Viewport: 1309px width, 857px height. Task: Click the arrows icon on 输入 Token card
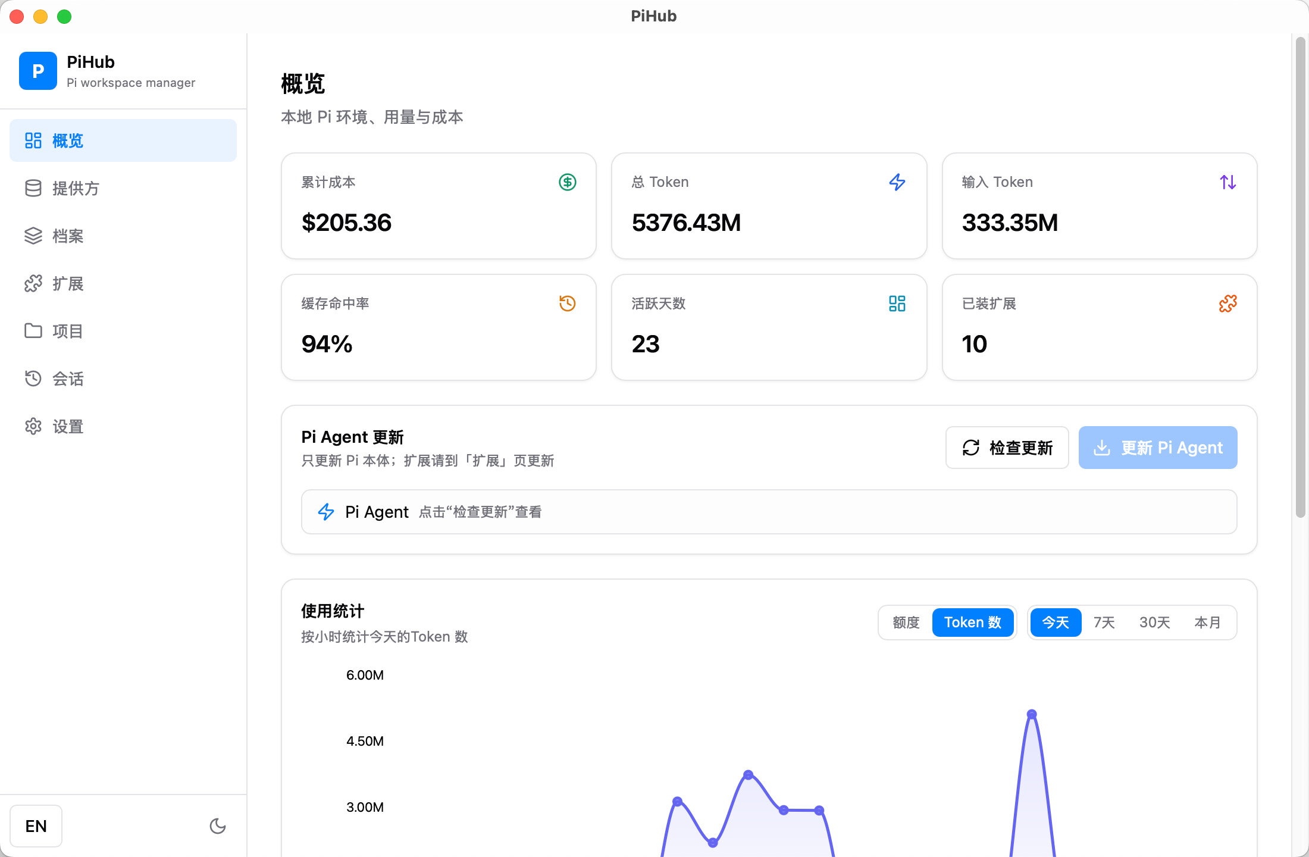point(1228,182)
